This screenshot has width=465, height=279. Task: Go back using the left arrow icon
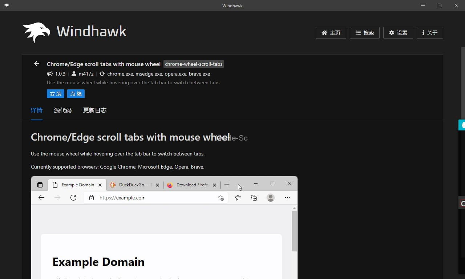(x=37, y=64)
